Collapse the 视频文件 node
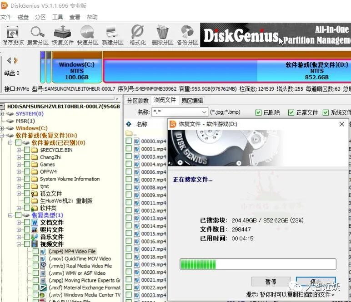The image size is (351, 302). 19,244
